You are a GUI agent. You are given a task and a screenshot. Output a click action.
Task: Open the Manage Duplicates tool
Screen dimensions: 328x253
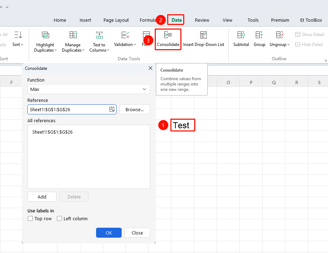(x=73, y=41)
